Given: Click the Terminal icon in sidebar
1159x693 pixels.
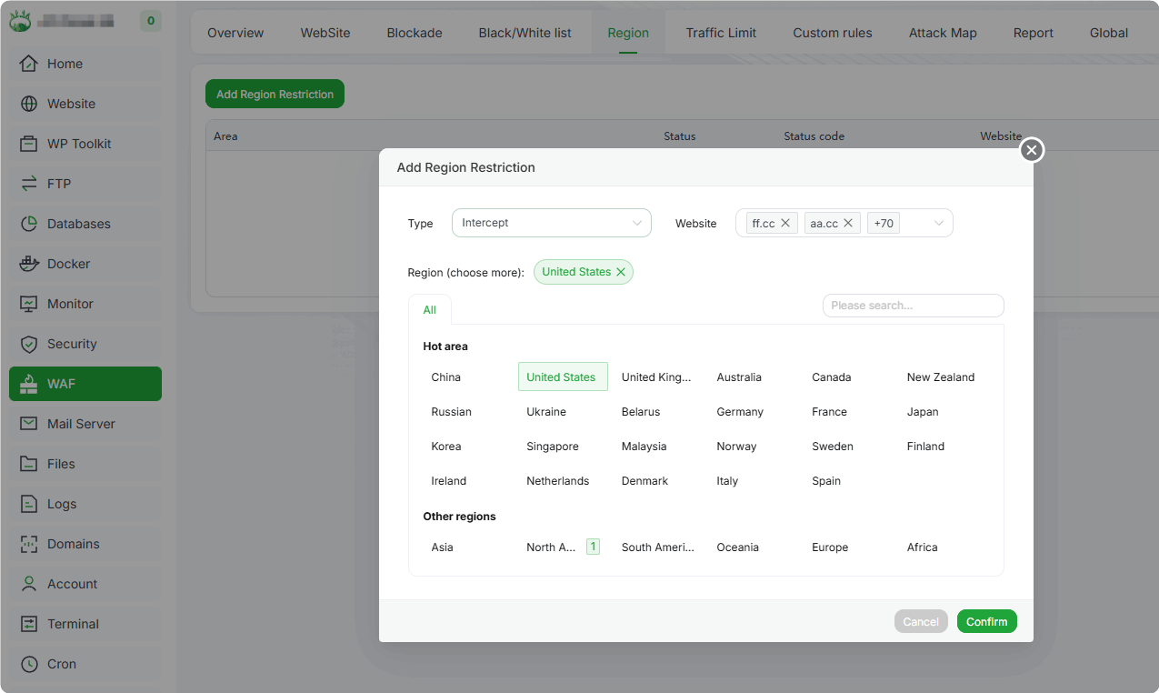Looking at the screenshot, I should pos(29,624).
